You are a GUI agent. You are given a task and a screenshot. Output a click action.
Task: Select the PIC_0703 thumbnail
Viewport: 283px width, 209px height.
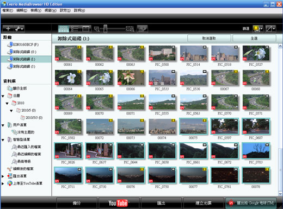[256, 151]
